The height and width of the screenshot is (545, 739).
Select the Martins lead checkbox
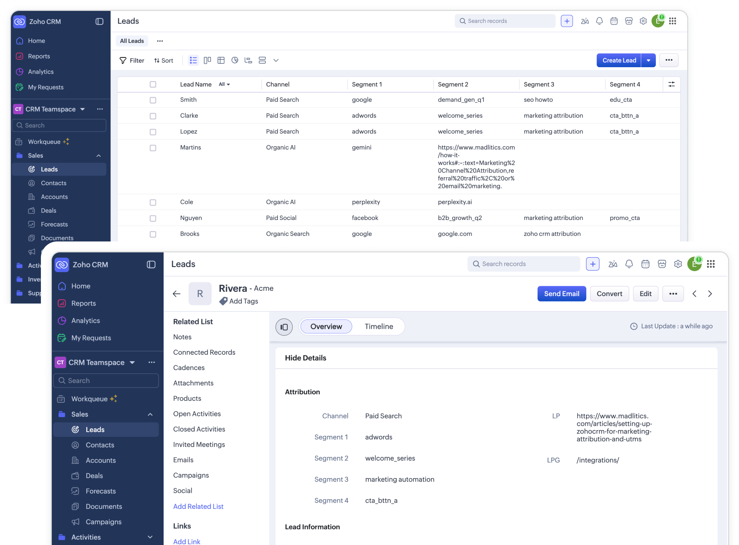click(153, 148)
